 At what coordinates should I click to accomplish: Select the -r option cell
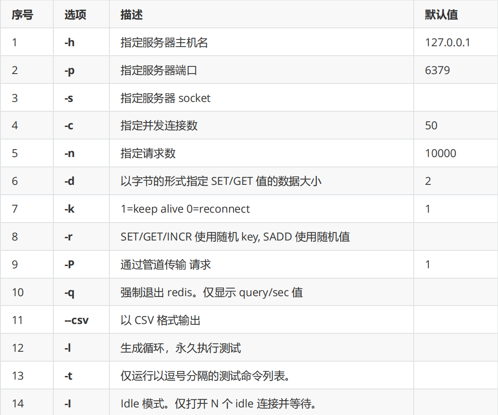point(68,237)
